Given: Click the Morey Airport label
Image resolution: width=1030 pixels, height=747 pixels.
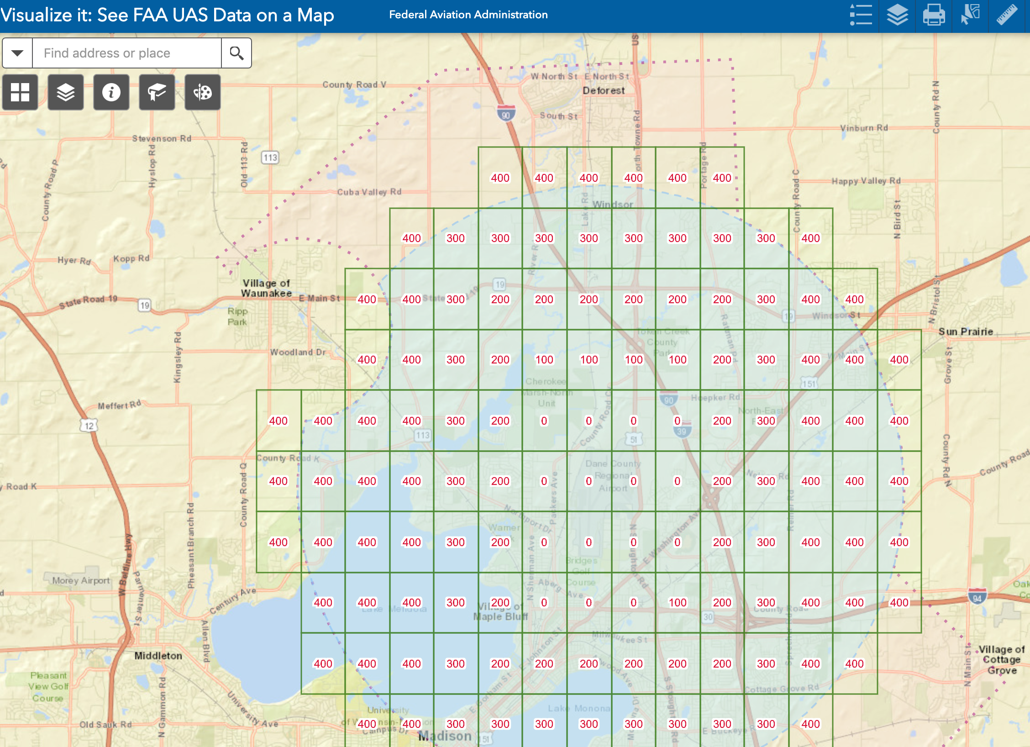Looking at the screenshot, I should pyautogui.click(x=81, y=580).
